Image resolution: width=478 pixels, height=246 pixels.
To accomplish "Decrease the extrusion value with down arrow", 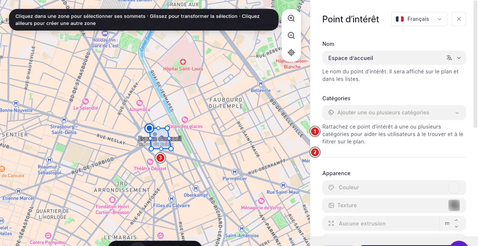I will tap(456, 227).
